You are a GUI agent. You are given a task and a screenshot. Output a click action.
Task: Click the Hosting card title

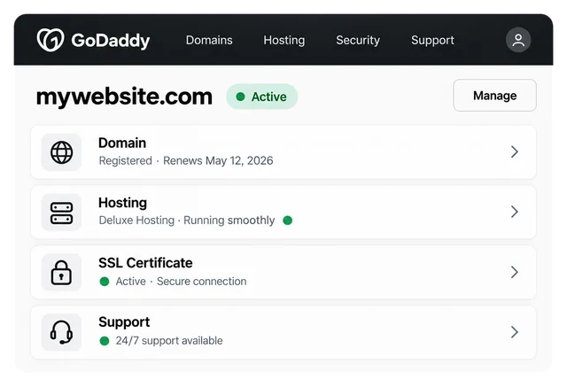point(122,203)
